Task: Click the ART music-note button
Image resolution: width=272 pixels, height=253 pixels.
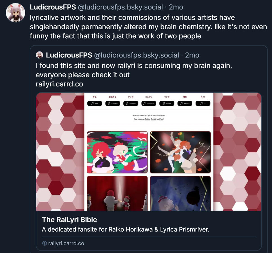Action: [95, 103]
